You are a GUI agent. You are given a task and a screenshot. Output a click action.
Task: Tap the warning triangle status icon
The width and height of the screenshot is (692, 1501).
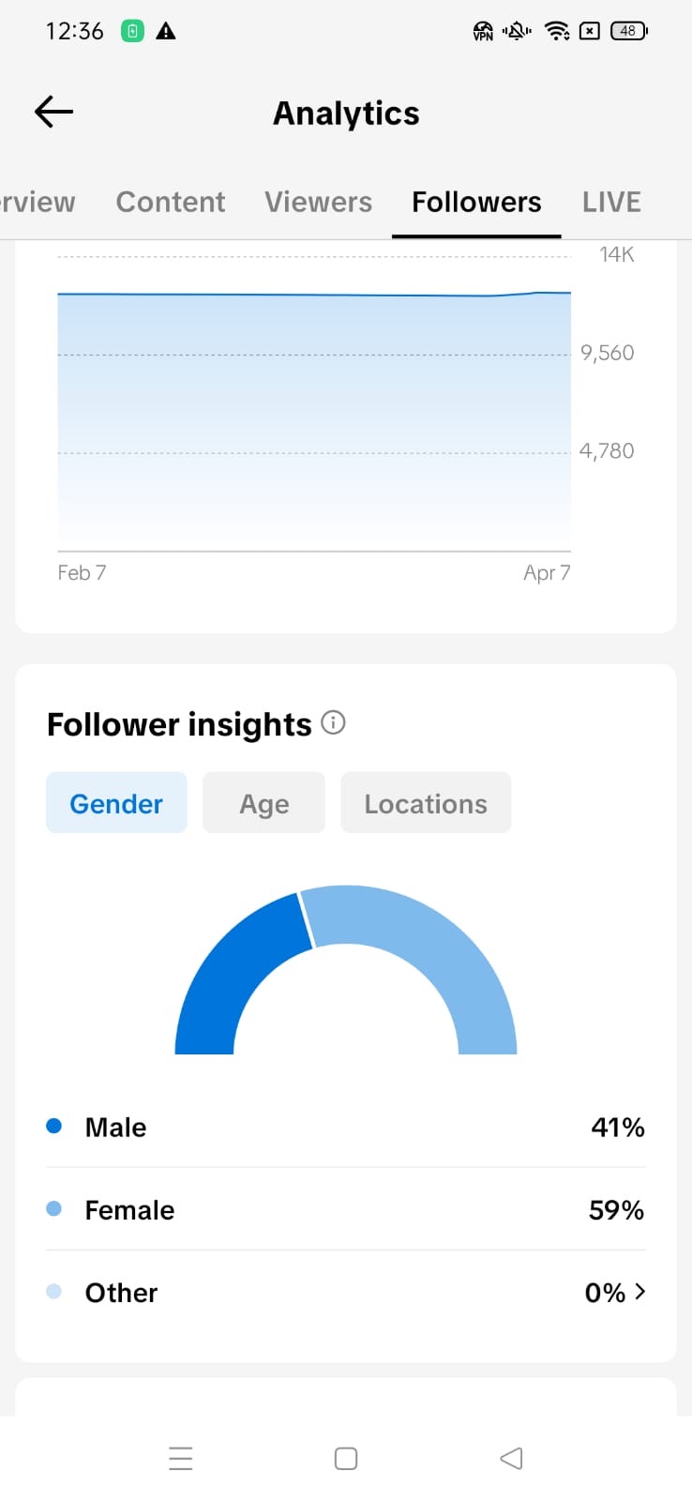point(166,32)
